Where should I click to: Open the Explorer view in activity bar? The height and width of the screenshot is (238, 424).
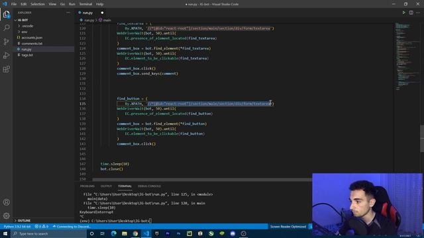point(6,15)
